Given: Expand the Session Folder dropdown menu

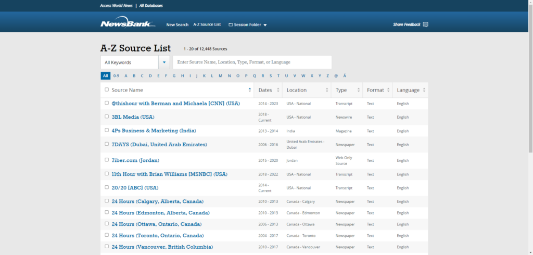Looking at the screenshot, I should click(x=265, y=25).
